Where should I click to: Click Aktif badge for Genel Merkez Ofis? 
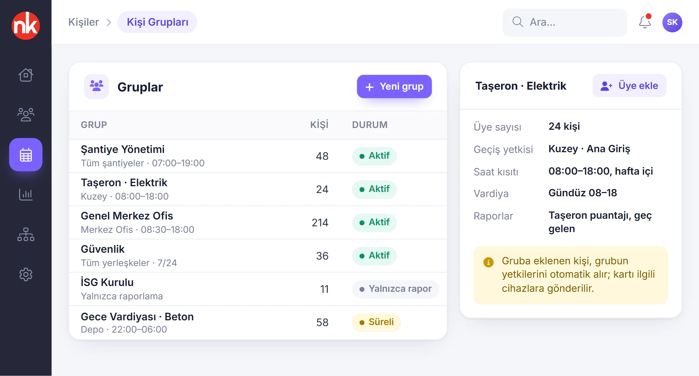point(374,223)
